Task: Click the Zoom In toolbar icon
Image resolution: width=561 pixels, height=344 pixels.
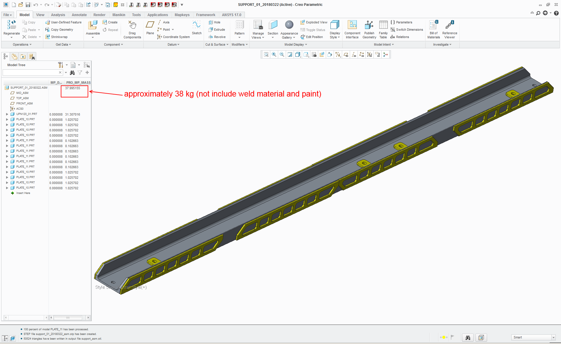Action: tap(274, 54)
